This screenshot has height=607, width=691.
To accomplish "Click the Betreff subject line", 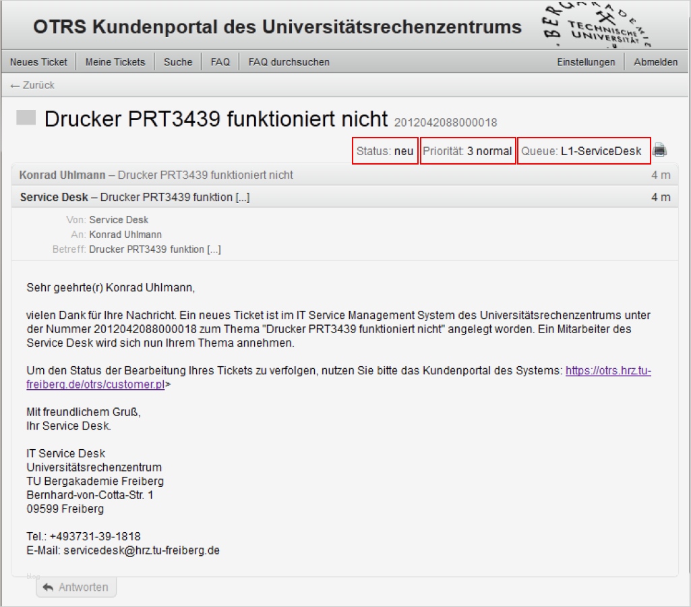I will (x=137, y=250).
